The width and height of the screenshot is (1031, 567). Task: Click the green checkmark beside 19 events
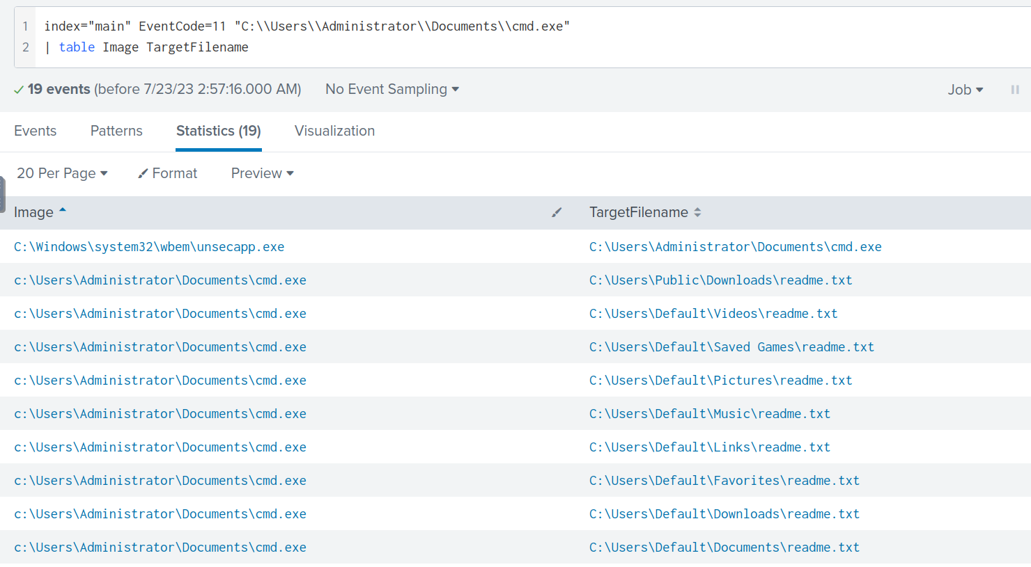tap(19, 90)
